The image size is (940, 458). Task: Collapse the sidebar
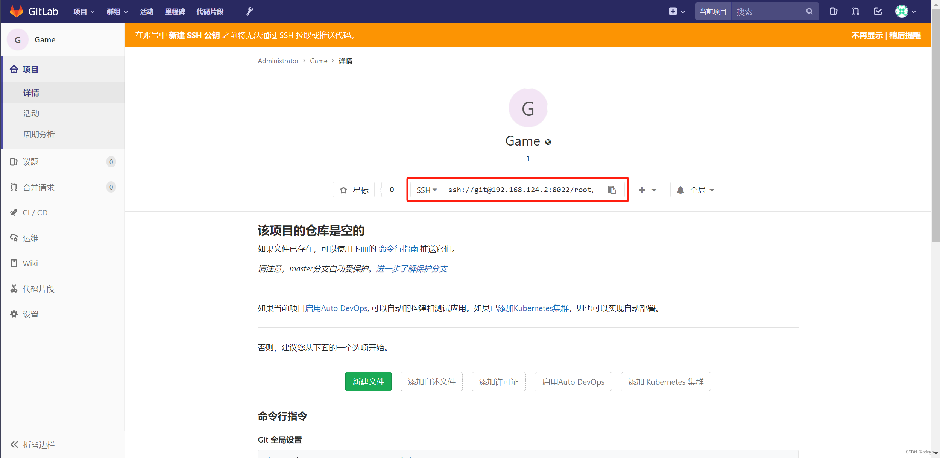pyautogui.click(x=33, y=445)
